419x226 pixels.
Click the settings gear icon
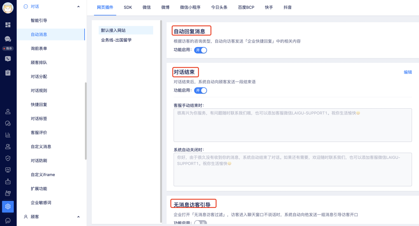[8, 206]
